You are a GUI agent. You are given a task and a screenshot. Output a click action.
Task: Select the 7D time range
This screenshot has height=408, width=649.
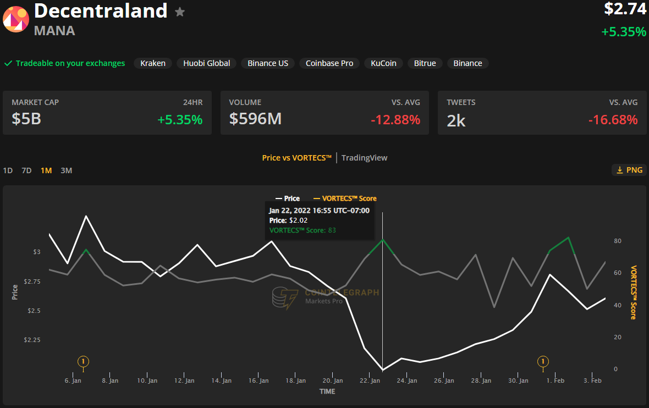pyautogui.click(x=26, y=170)
